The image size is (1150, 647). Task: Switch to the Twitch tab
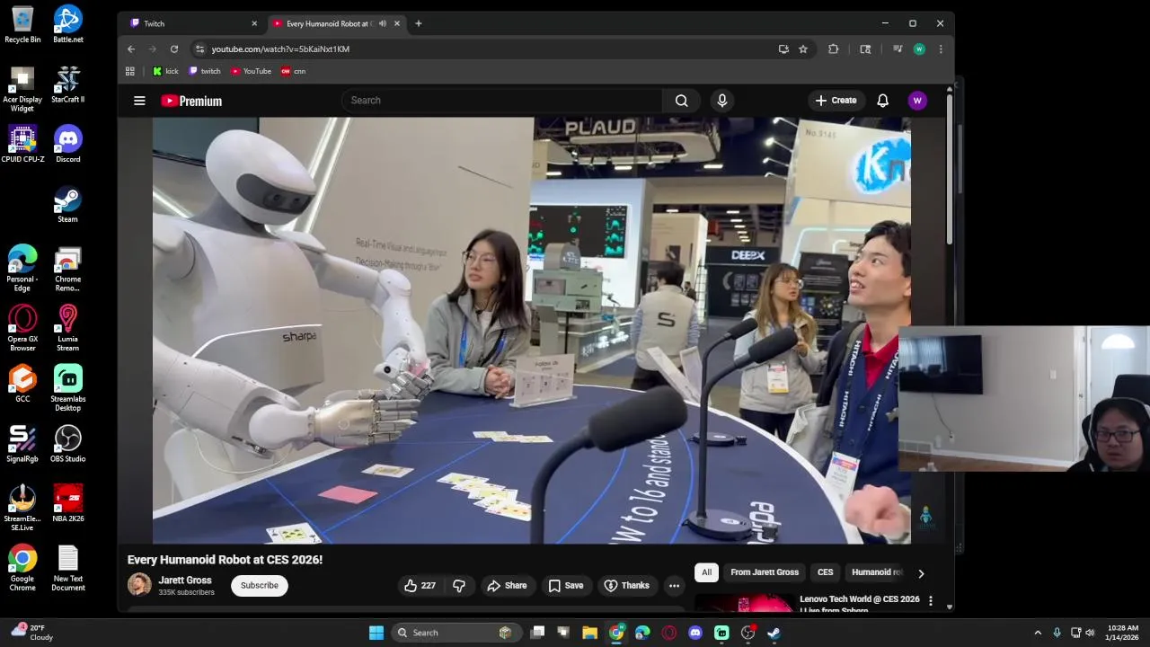(x=190, y=23)
